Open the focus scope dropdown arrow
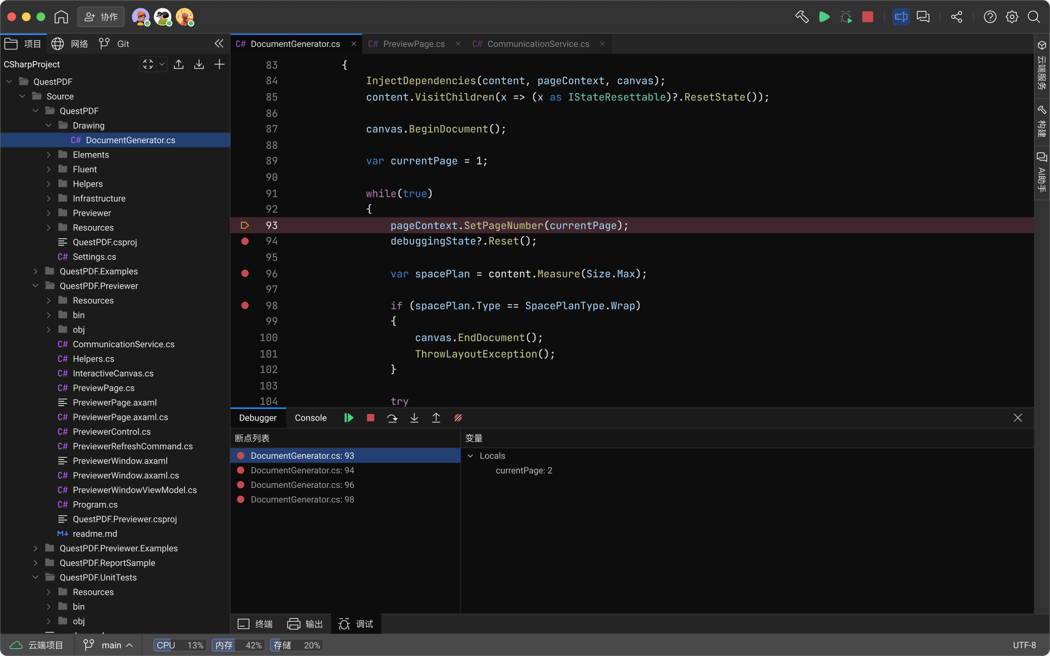Screen dimensions: 1050x656 pos(162,64)
